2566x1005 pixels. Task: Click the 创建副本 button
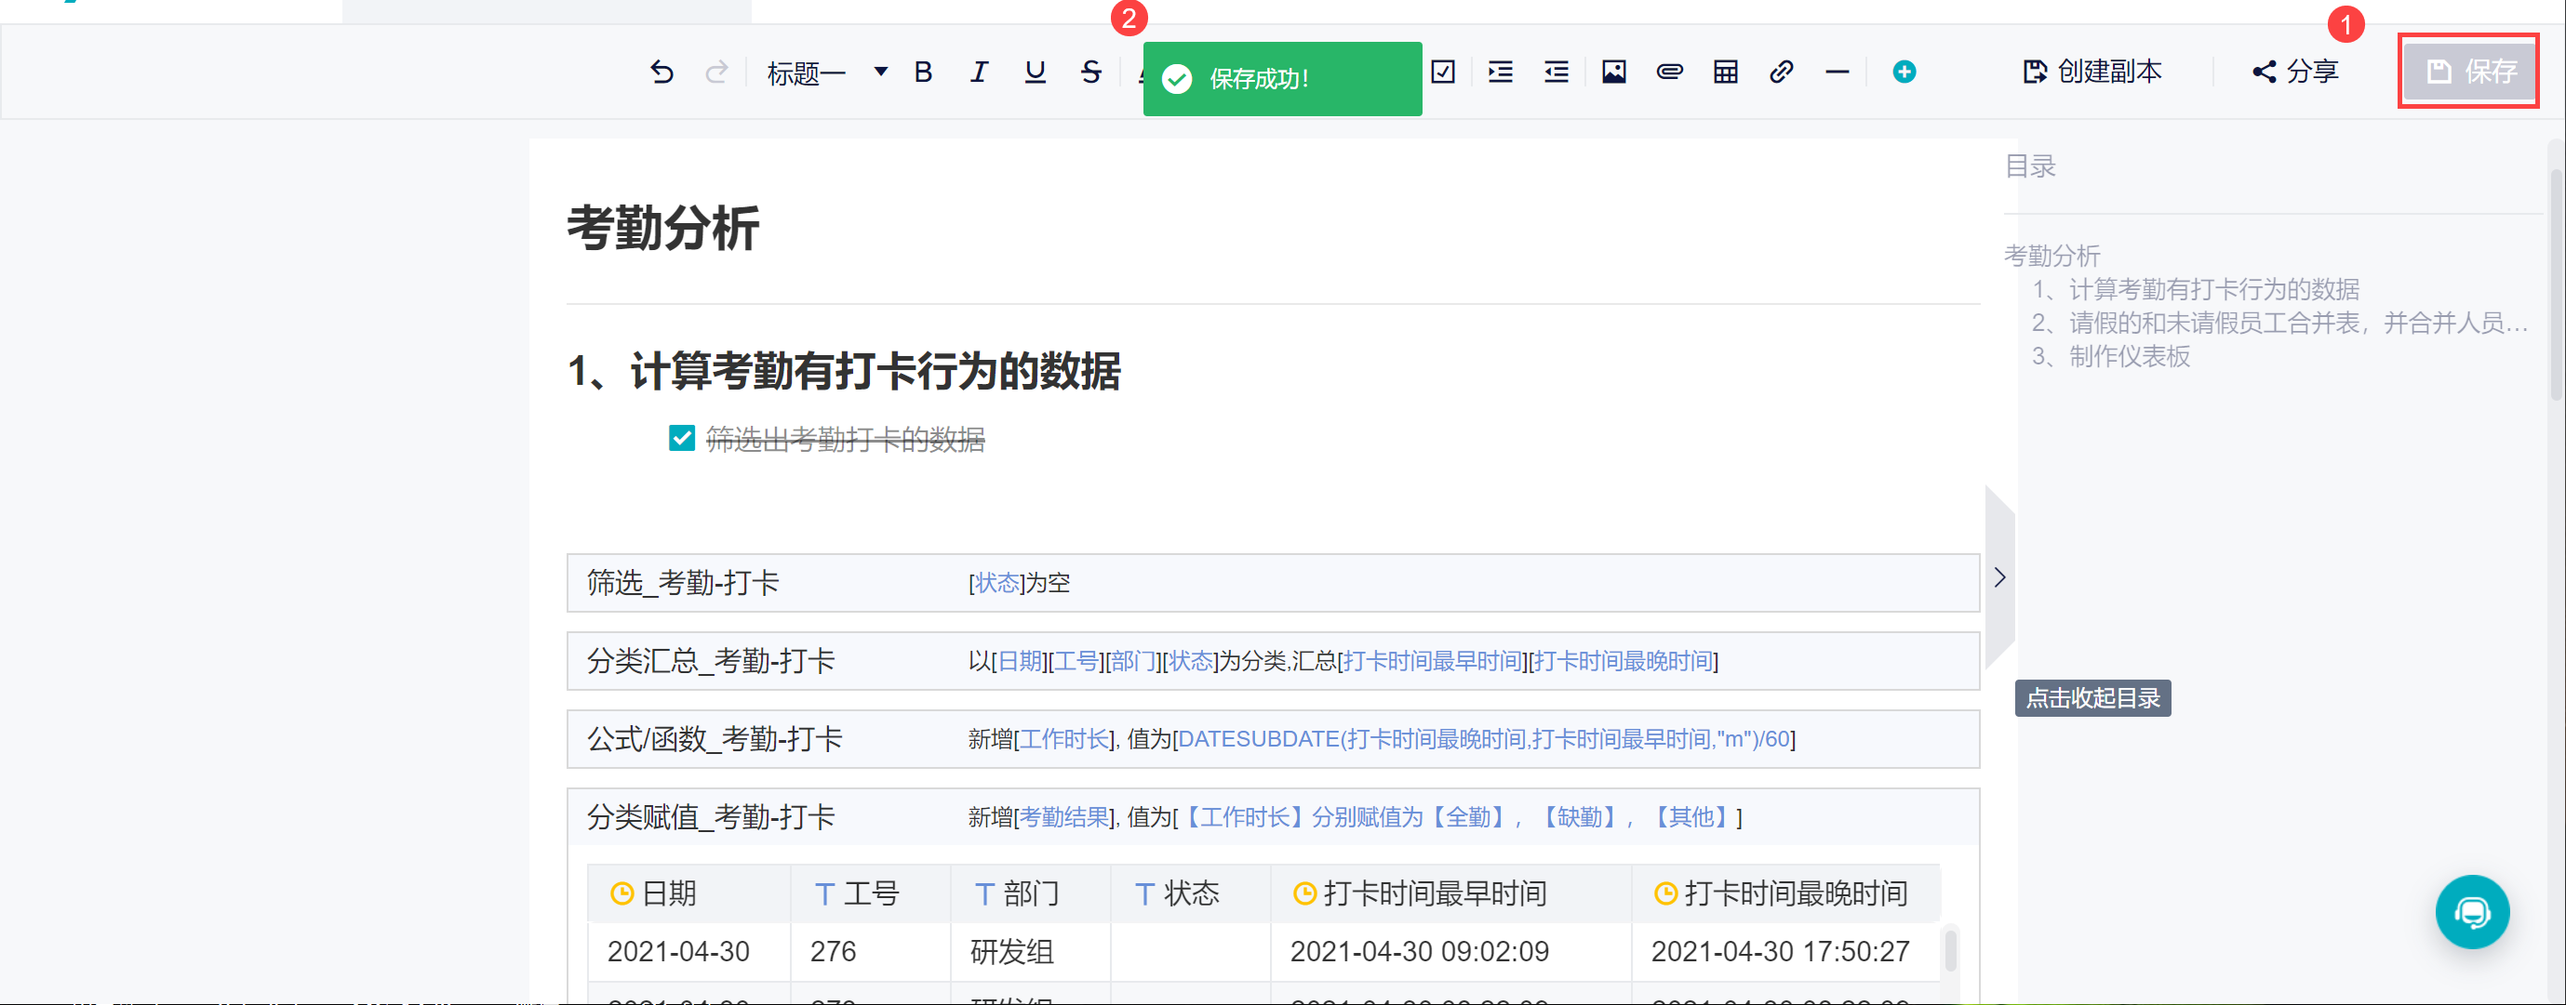(2092, 72)
